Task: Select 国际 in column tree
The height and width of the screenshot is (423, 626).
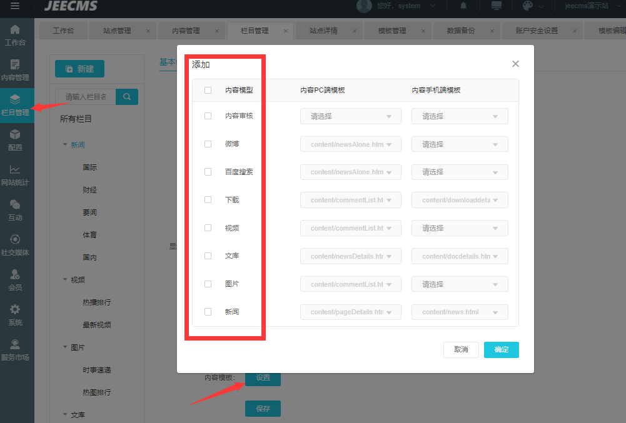Action: (90, 167)
